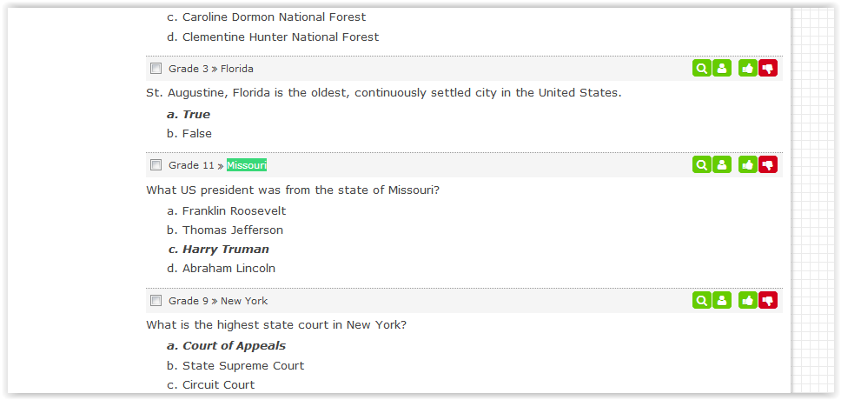
Task: Open the Florida category link
Action: 237,69
